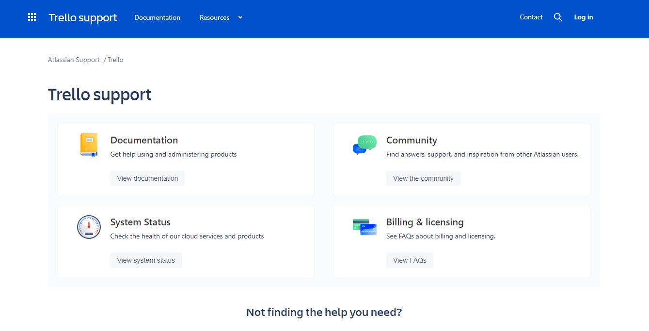Click the View FAQs button
Screen dimensions: 649x331
410,260
